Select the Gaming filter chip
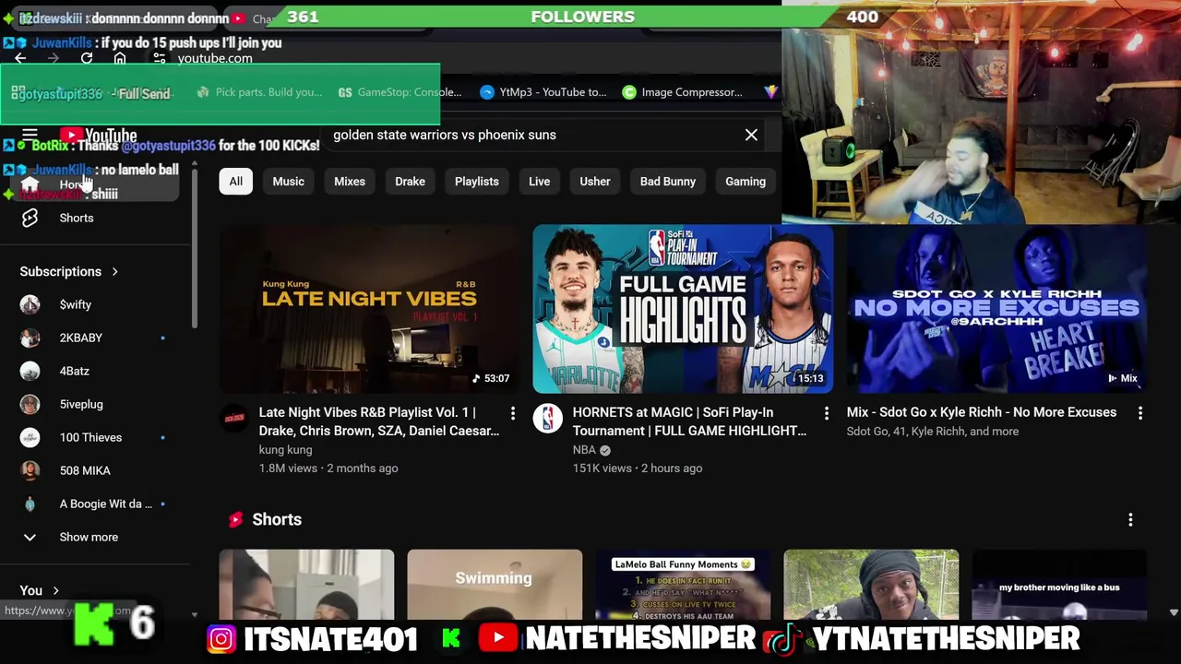The width and height of the screenshot is (1181, 664). pyautogui.click(x=746, y=182)
